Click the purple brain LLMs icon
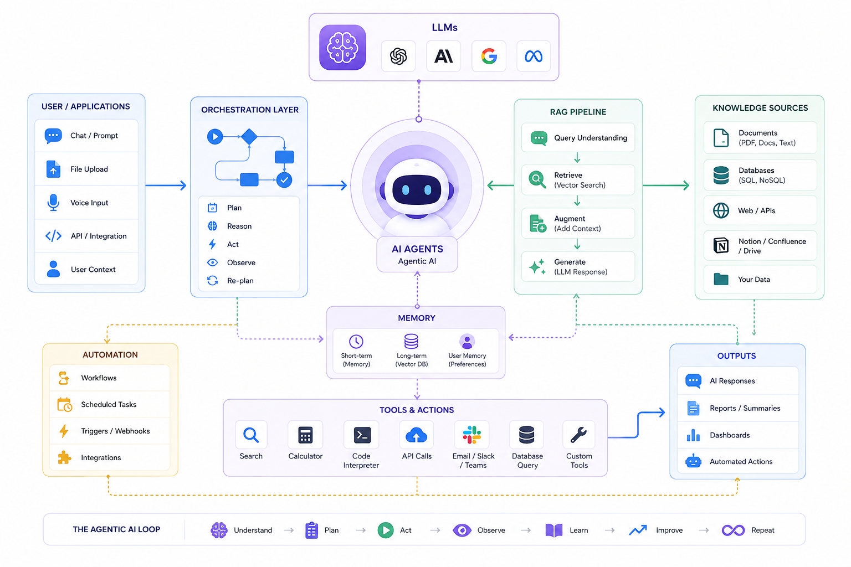The image size is (851, 567). (x=342, y=48)
